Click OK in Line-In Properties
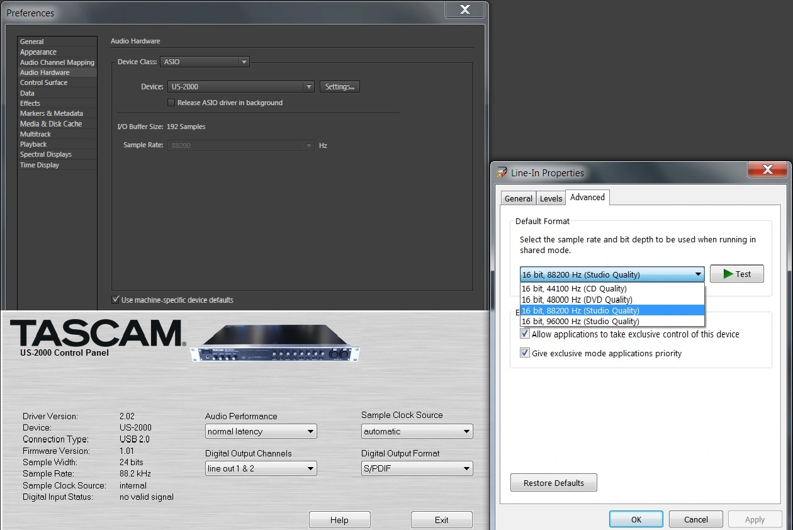This screenshot has width=793, height=530. pos(636,519)
